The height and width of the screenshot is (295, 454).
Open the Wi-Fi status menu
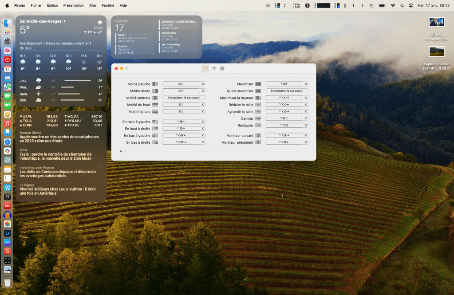click(393, 5)
